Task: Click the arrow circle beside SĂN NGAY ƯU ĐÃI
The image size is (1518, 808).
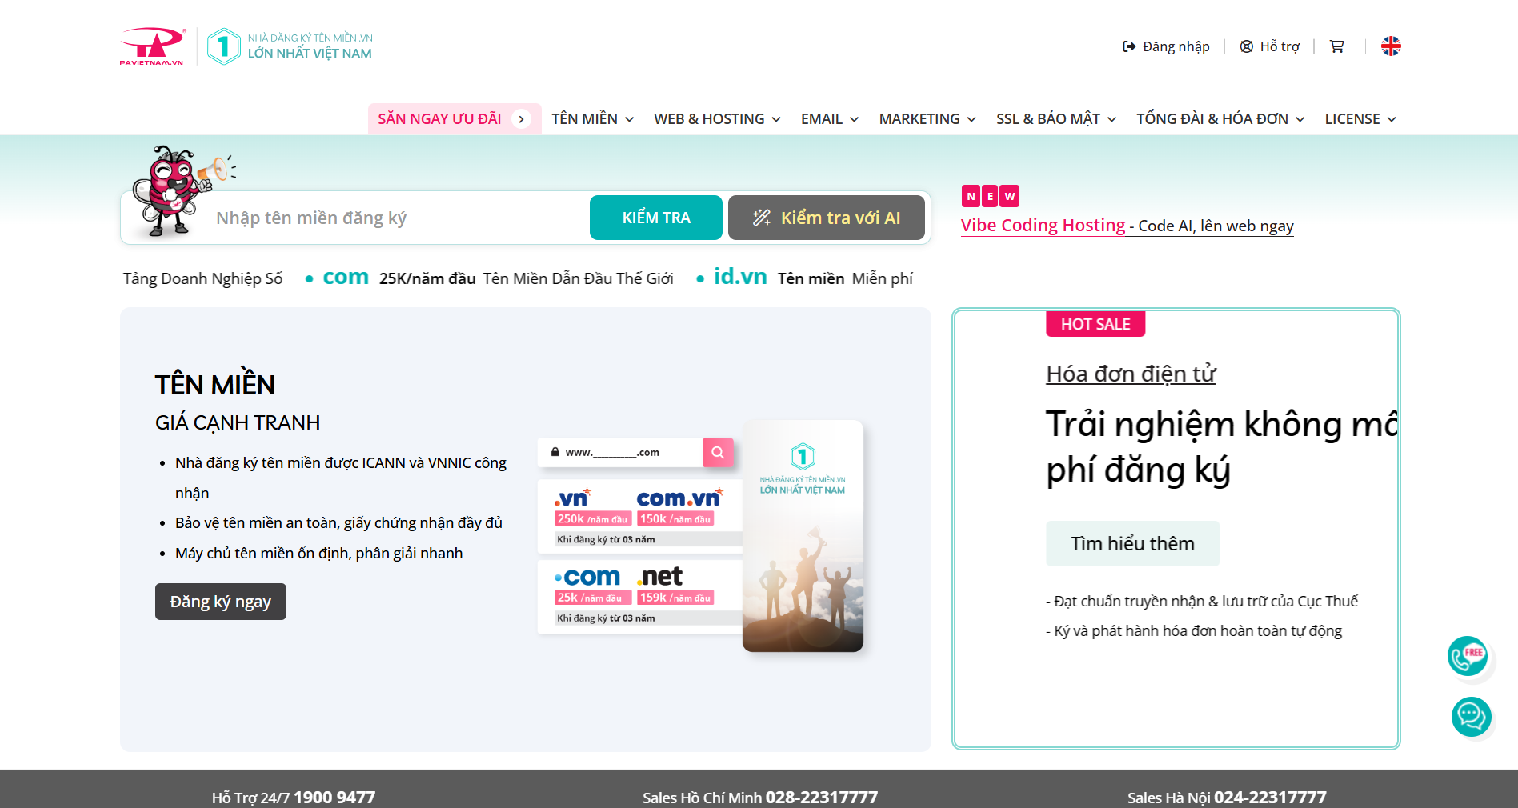Action: click(x=521, y=119)
